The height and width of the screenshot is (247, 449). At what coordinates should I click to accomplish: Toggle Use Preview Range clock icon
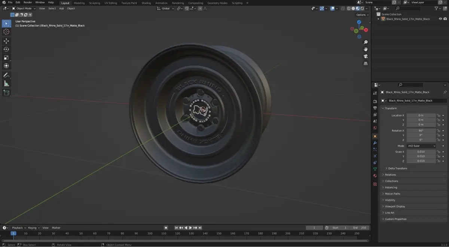pyautogui.click(x=327, y=228)
